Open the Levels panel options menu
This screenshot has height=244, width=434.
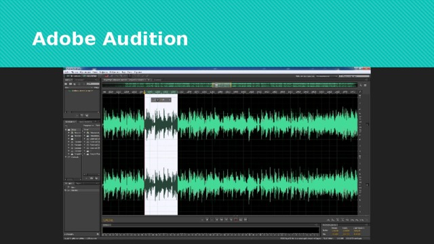(x=317, y=225)
